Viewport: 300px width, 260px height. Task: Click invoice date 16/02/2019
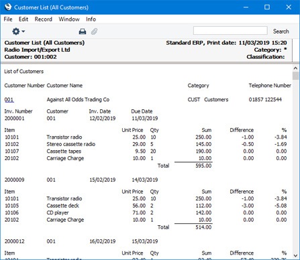pyautogui.click(x=103, y=241)
